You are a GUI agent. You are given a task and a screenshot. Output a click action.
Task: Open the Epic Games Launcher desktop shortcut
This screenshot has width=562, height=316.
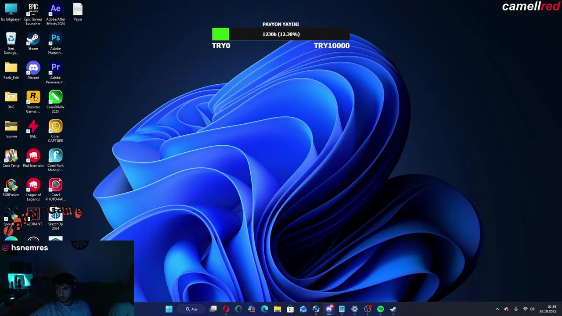pyautogui.click(x=33, y=14)
